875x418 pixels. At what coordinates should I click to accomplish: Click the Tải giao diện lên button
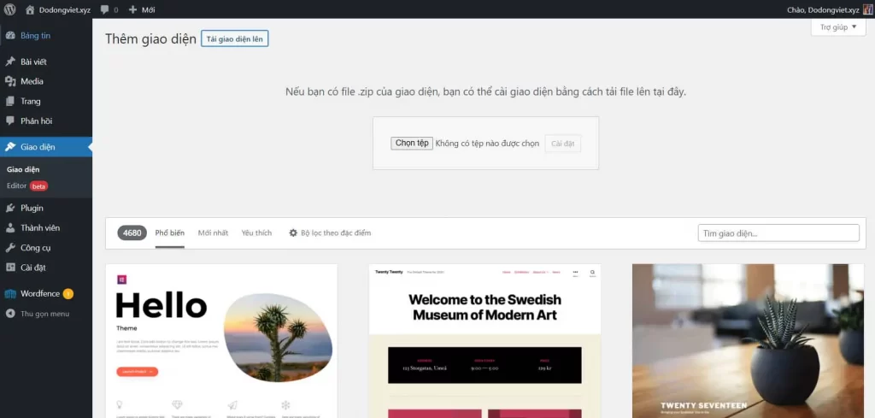(x=234, y=39)
